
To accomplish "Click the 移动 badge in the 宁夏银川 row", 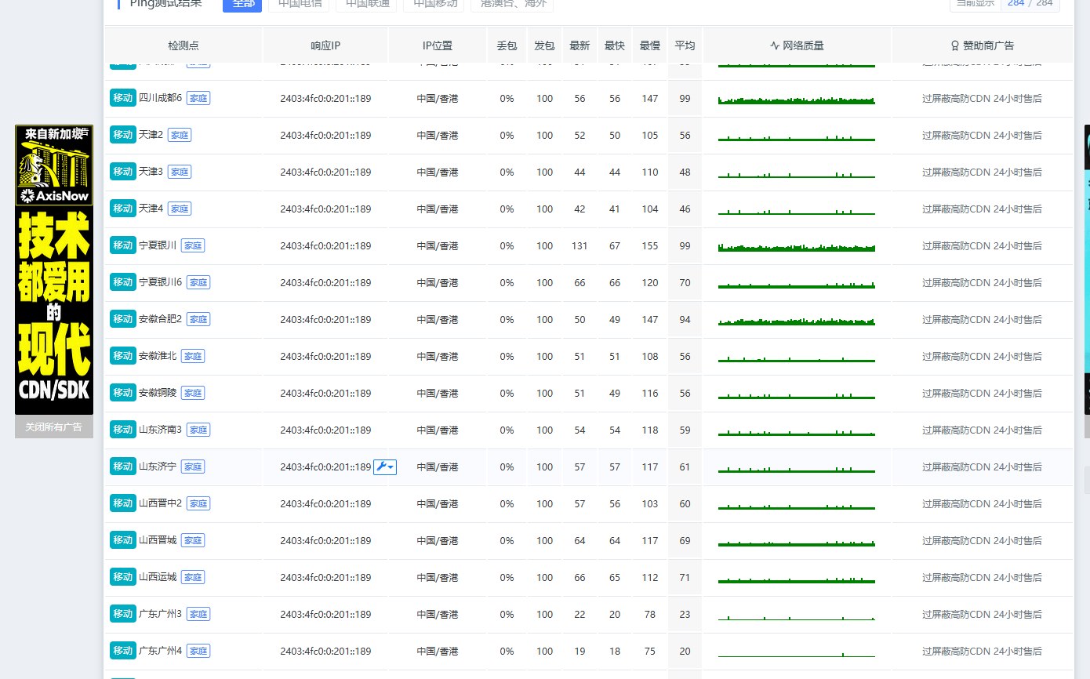I will pyautogui.click(x=122, y=245).
